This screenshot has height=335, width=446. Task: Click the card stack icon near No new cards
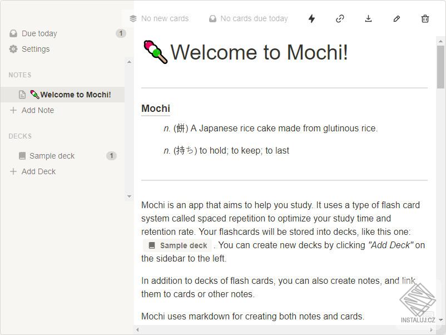pos(132,18)
